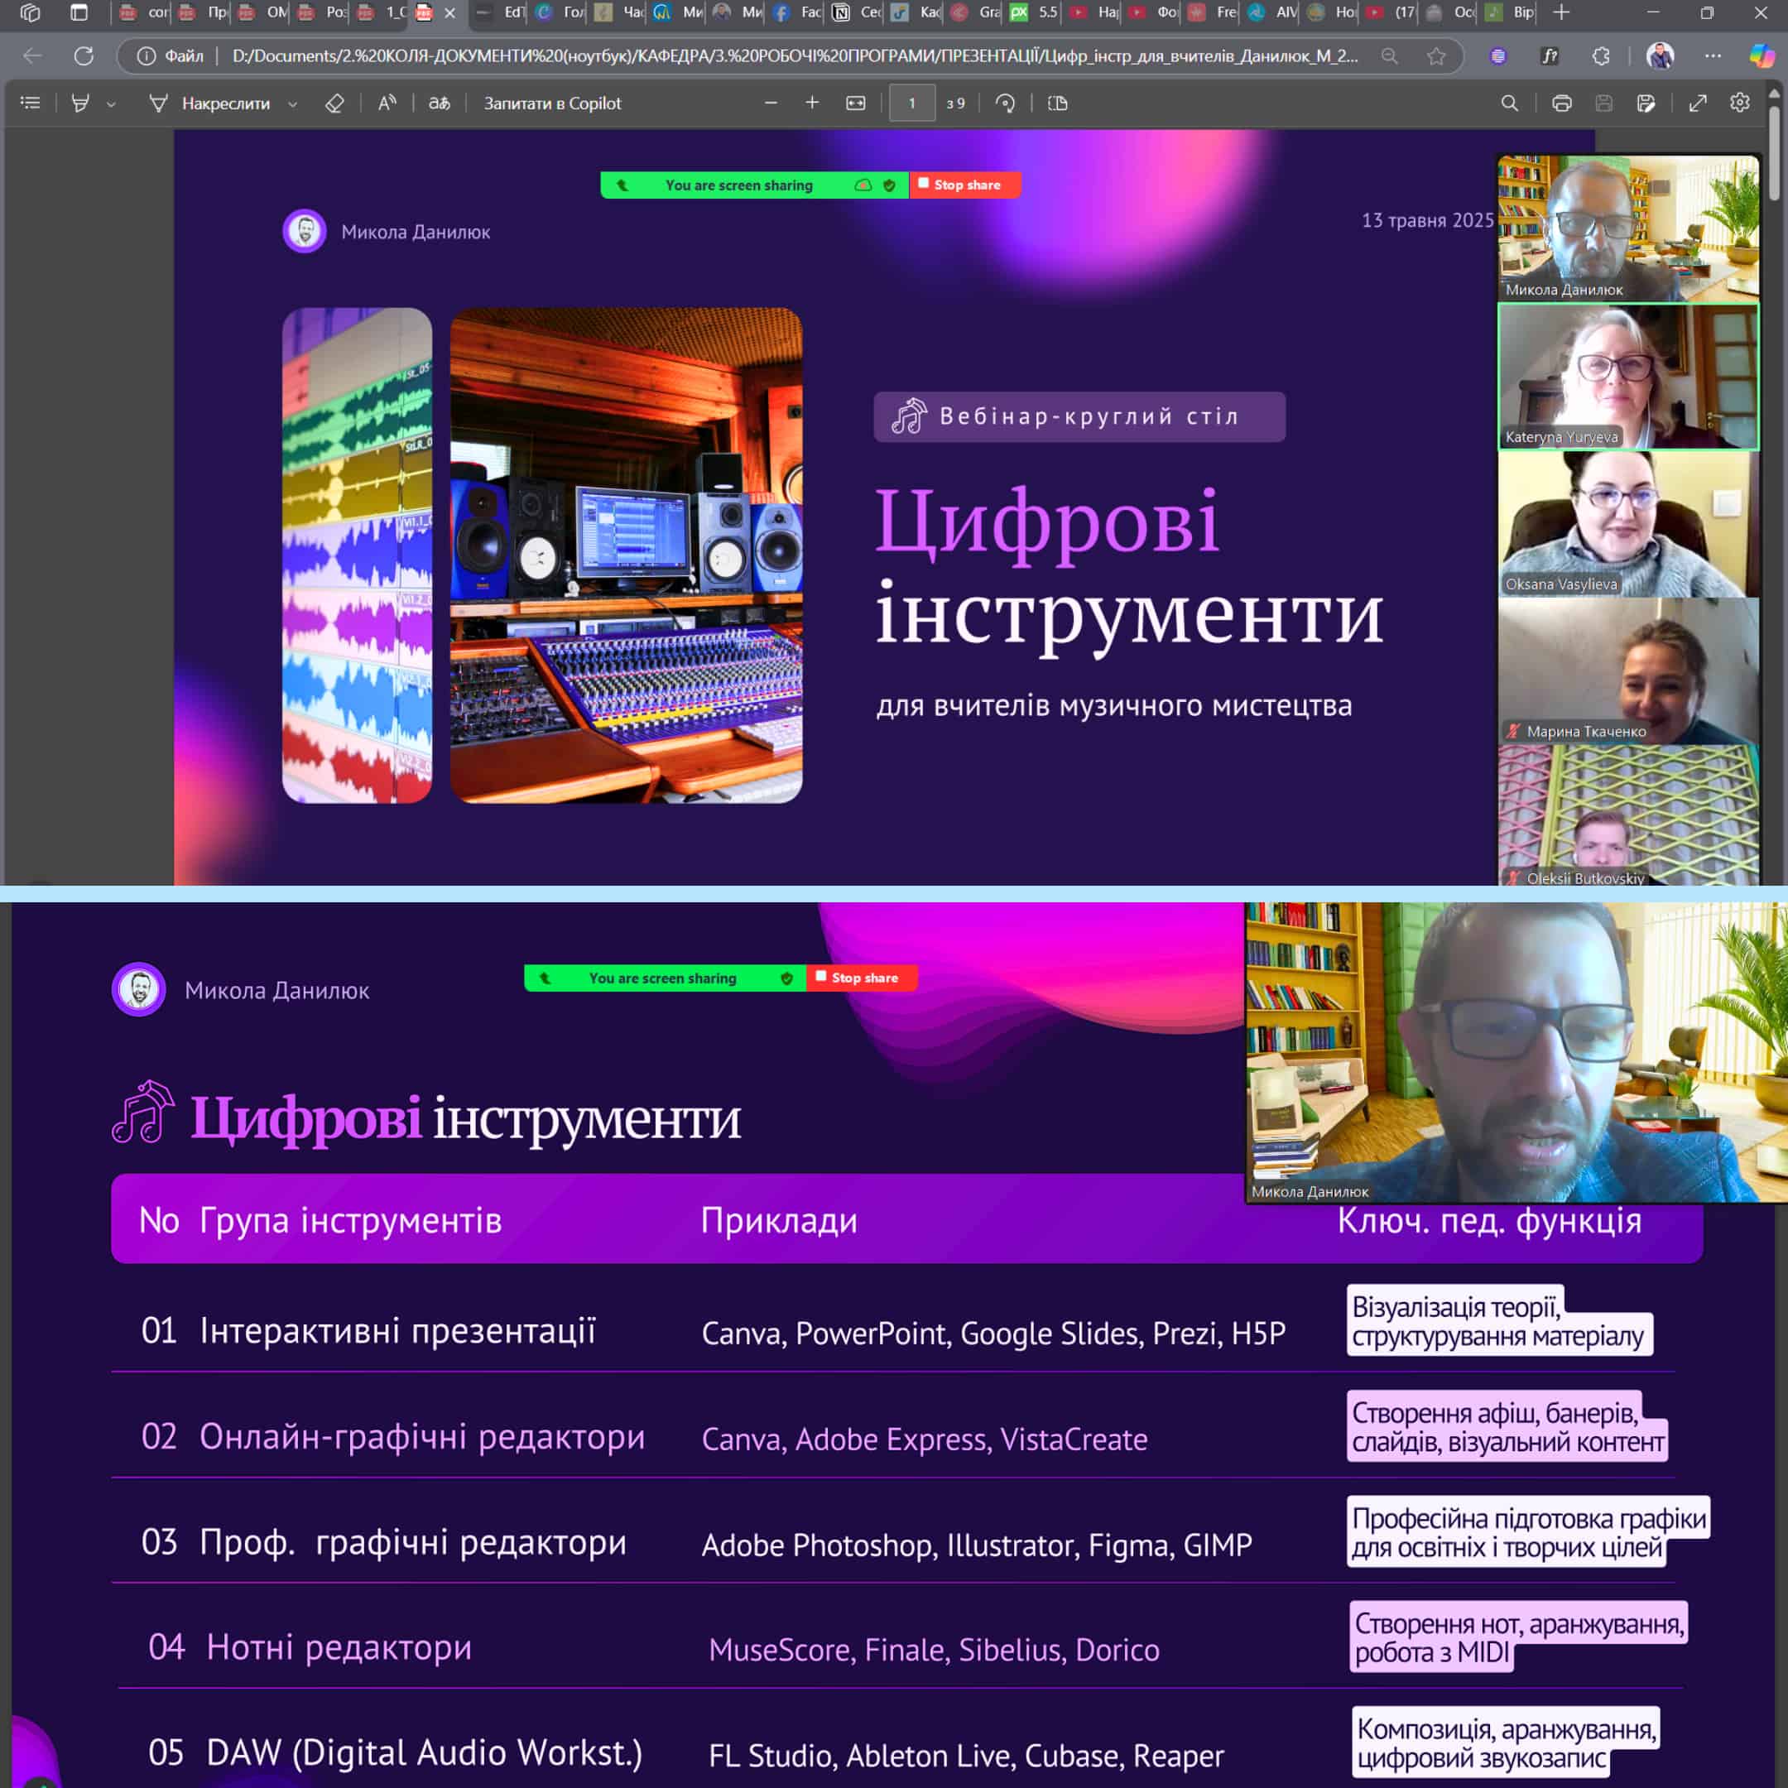Toggle fit to width view
Image resolution: width=1788 pixels, height=1788 pixels.
coord(856,103)
